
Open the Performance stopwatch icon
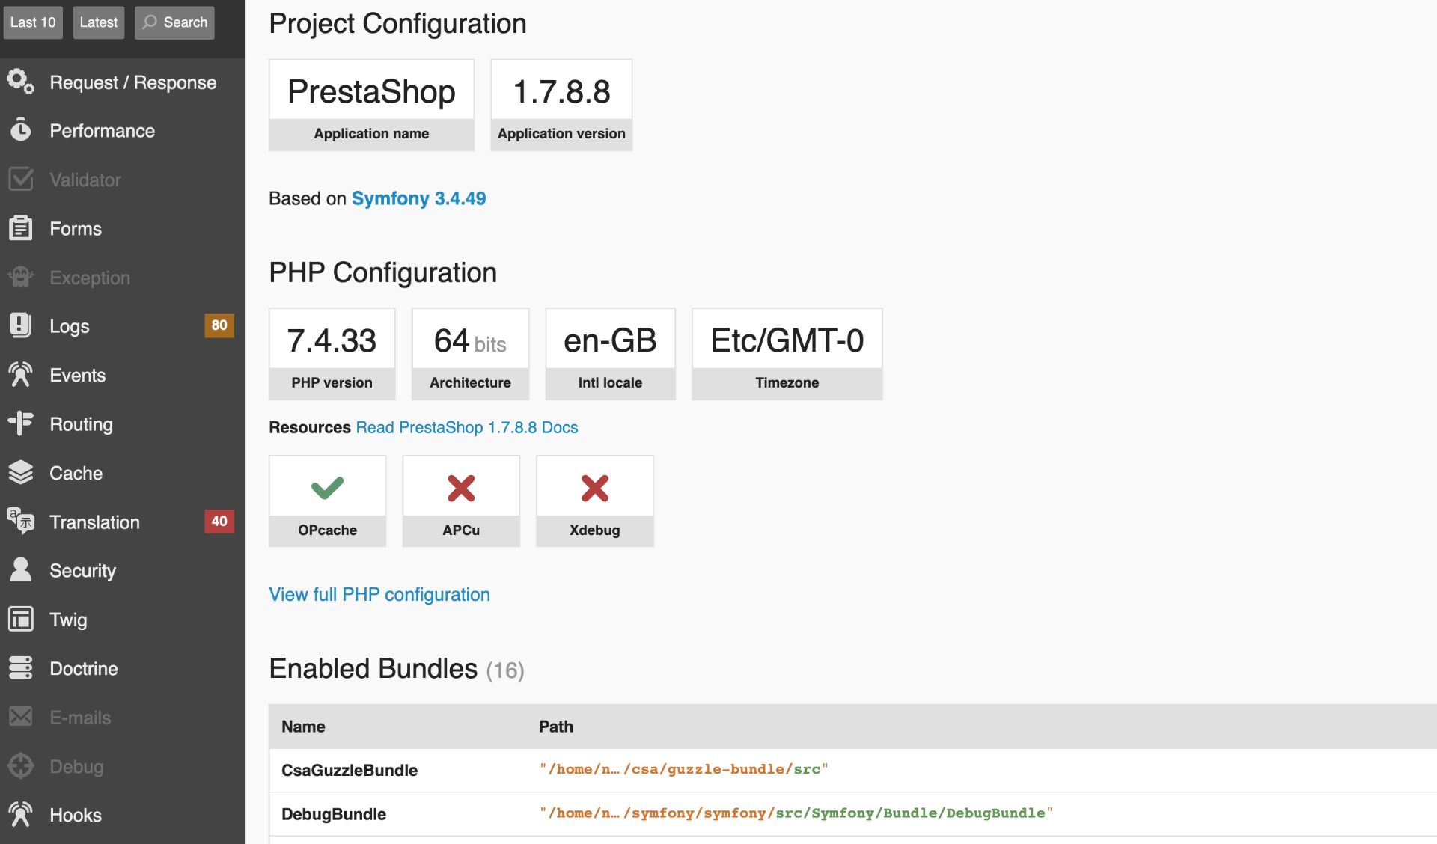[21, 131]
